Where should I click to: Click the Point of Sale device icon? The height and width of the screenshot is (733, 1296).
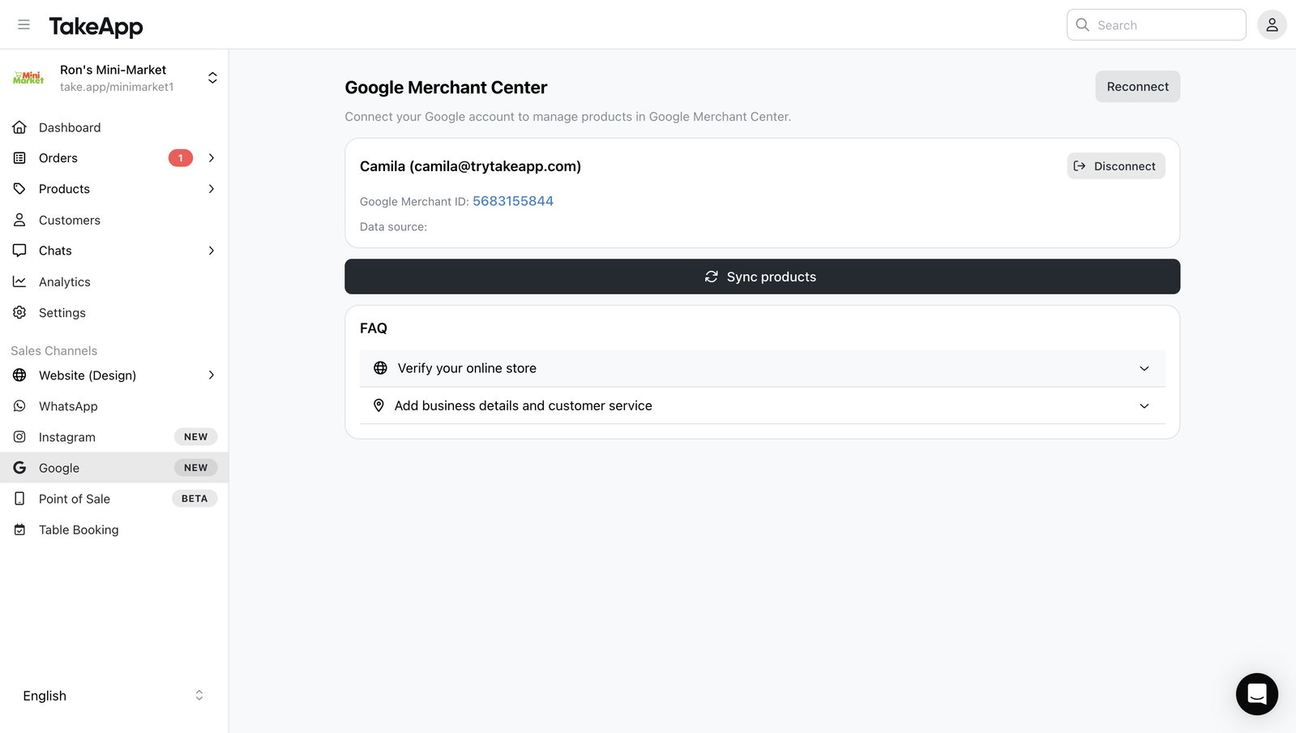coord(19,499)
